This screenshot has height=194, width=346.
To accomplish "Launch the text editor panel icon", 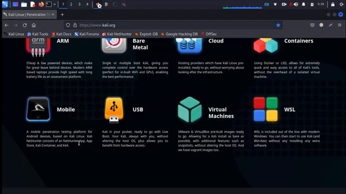I will click(32, 4).
